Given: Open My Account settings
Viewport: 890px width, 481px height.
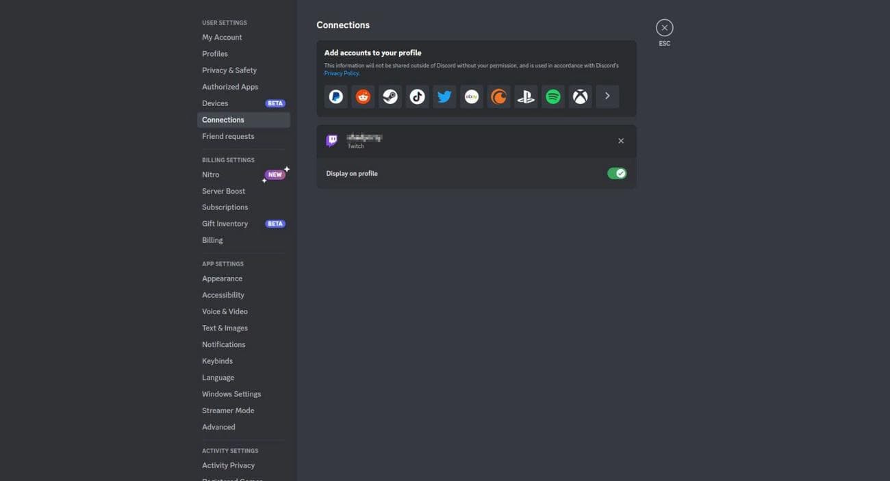Looking at the screenshot, I should pos(221,36).
